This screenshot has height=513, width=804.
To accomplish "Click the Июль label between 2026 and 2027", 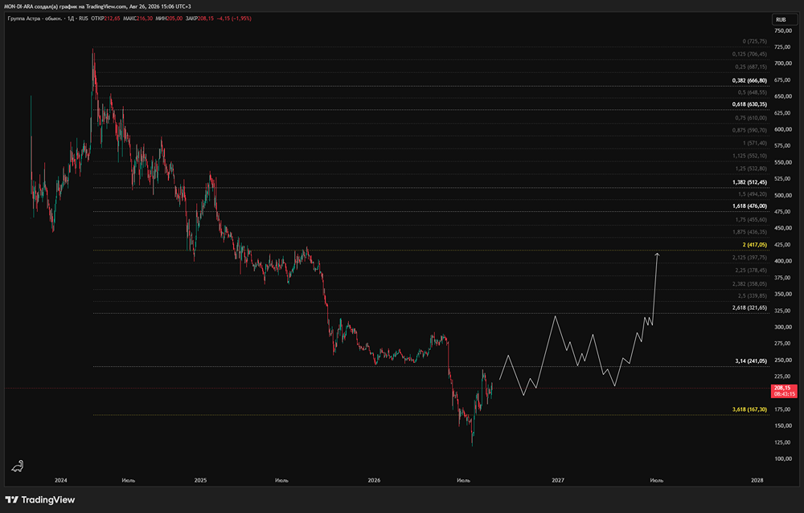I will 464,480.
